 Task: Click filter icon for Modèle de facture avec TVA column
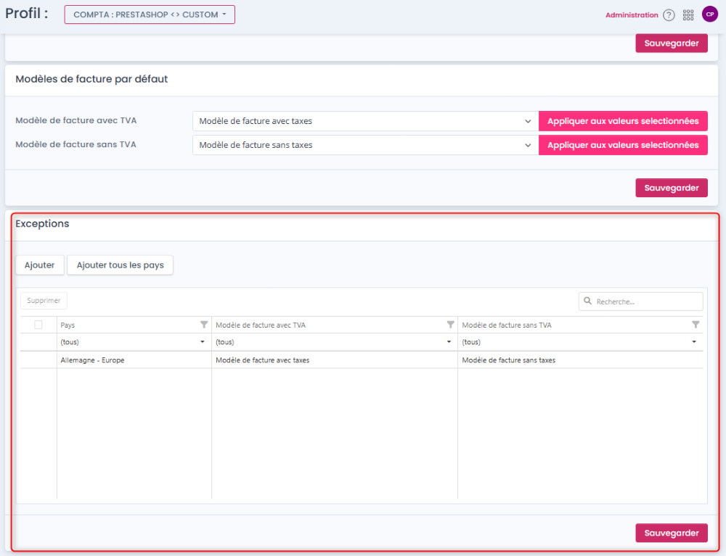pos(450,325)
